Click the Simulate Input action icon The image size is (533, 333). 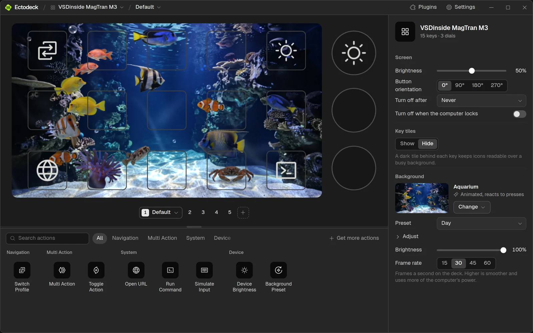[x=205, y=270]
